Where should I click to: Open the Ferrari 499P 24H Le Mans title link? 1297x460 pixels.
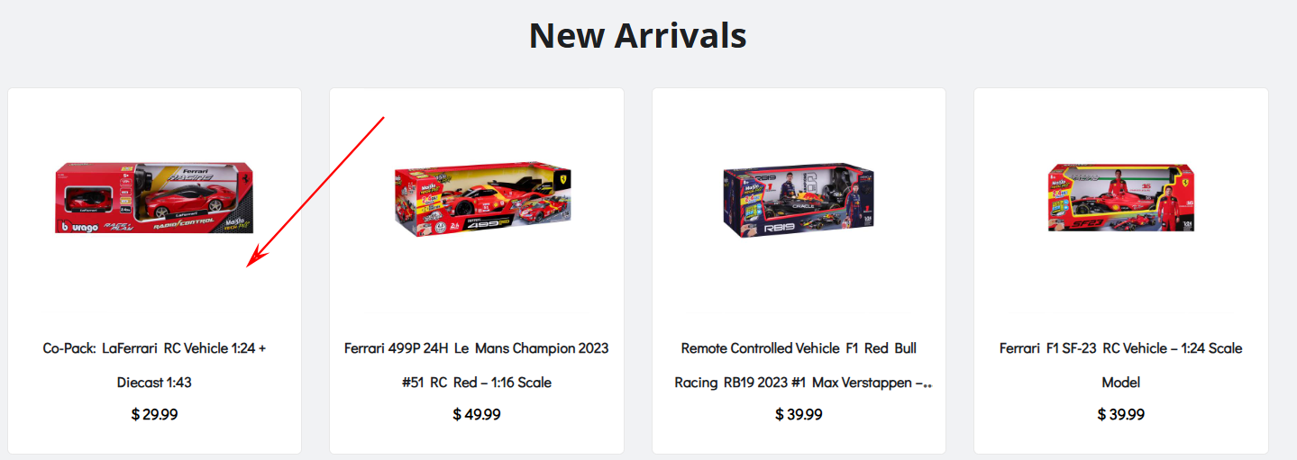pos(476,348)
